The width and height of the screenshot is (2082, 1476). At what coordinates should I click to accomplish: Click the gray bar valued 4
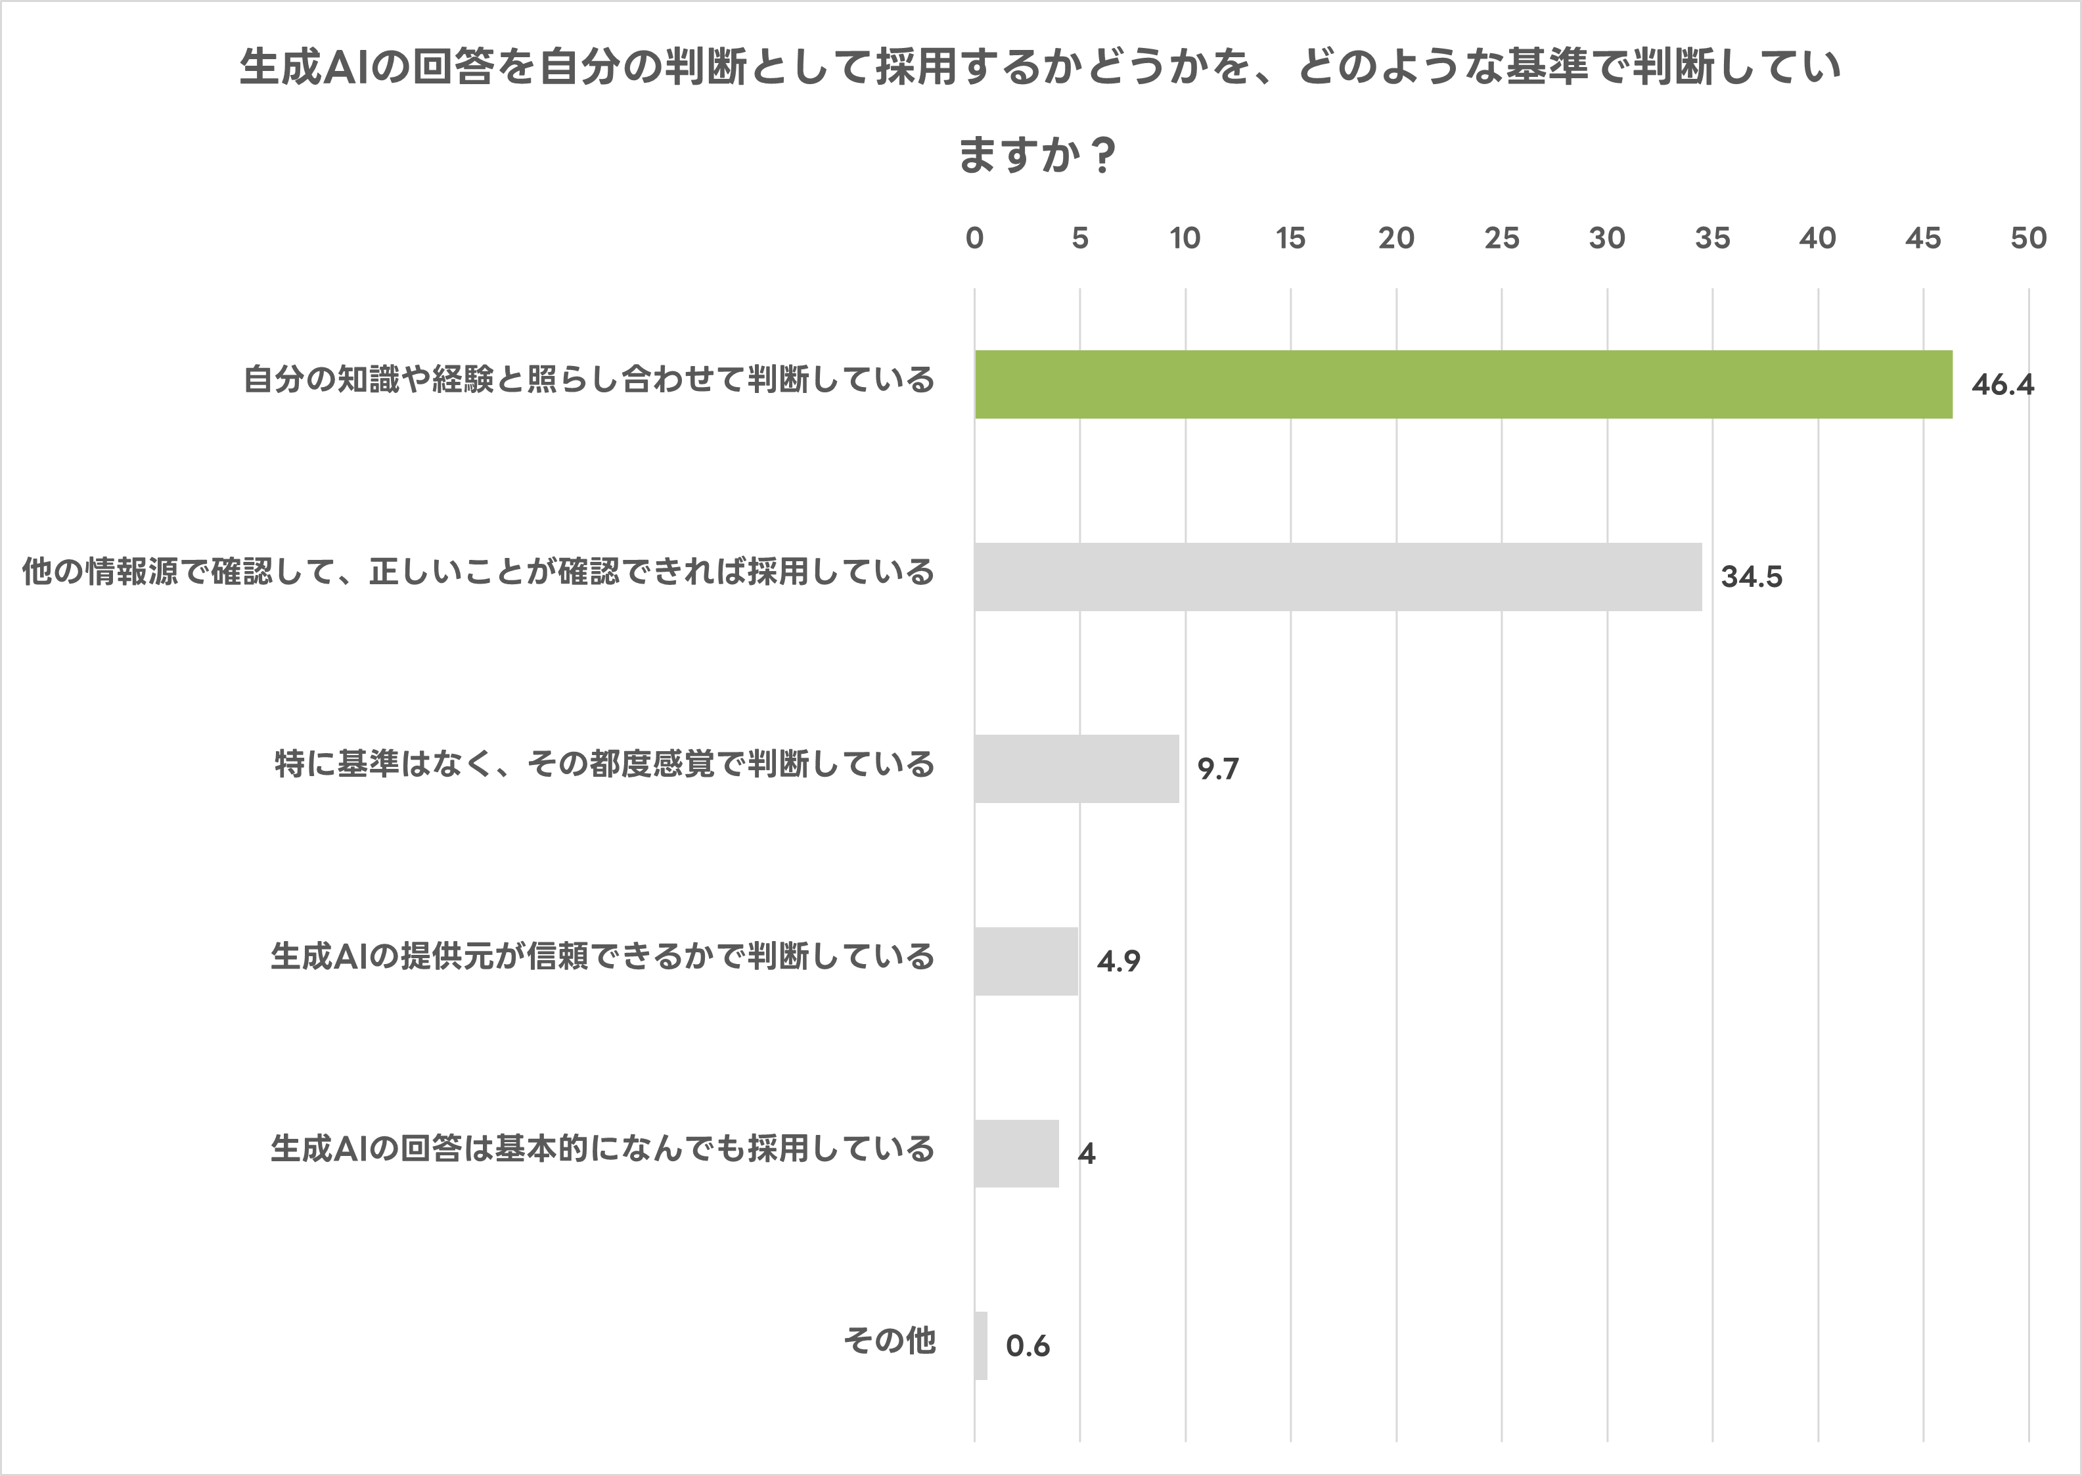1016,1153
